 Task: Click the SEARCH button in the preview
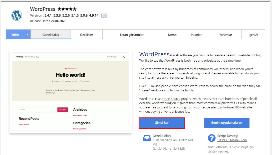pyautogui.click(x=63, y=110)
